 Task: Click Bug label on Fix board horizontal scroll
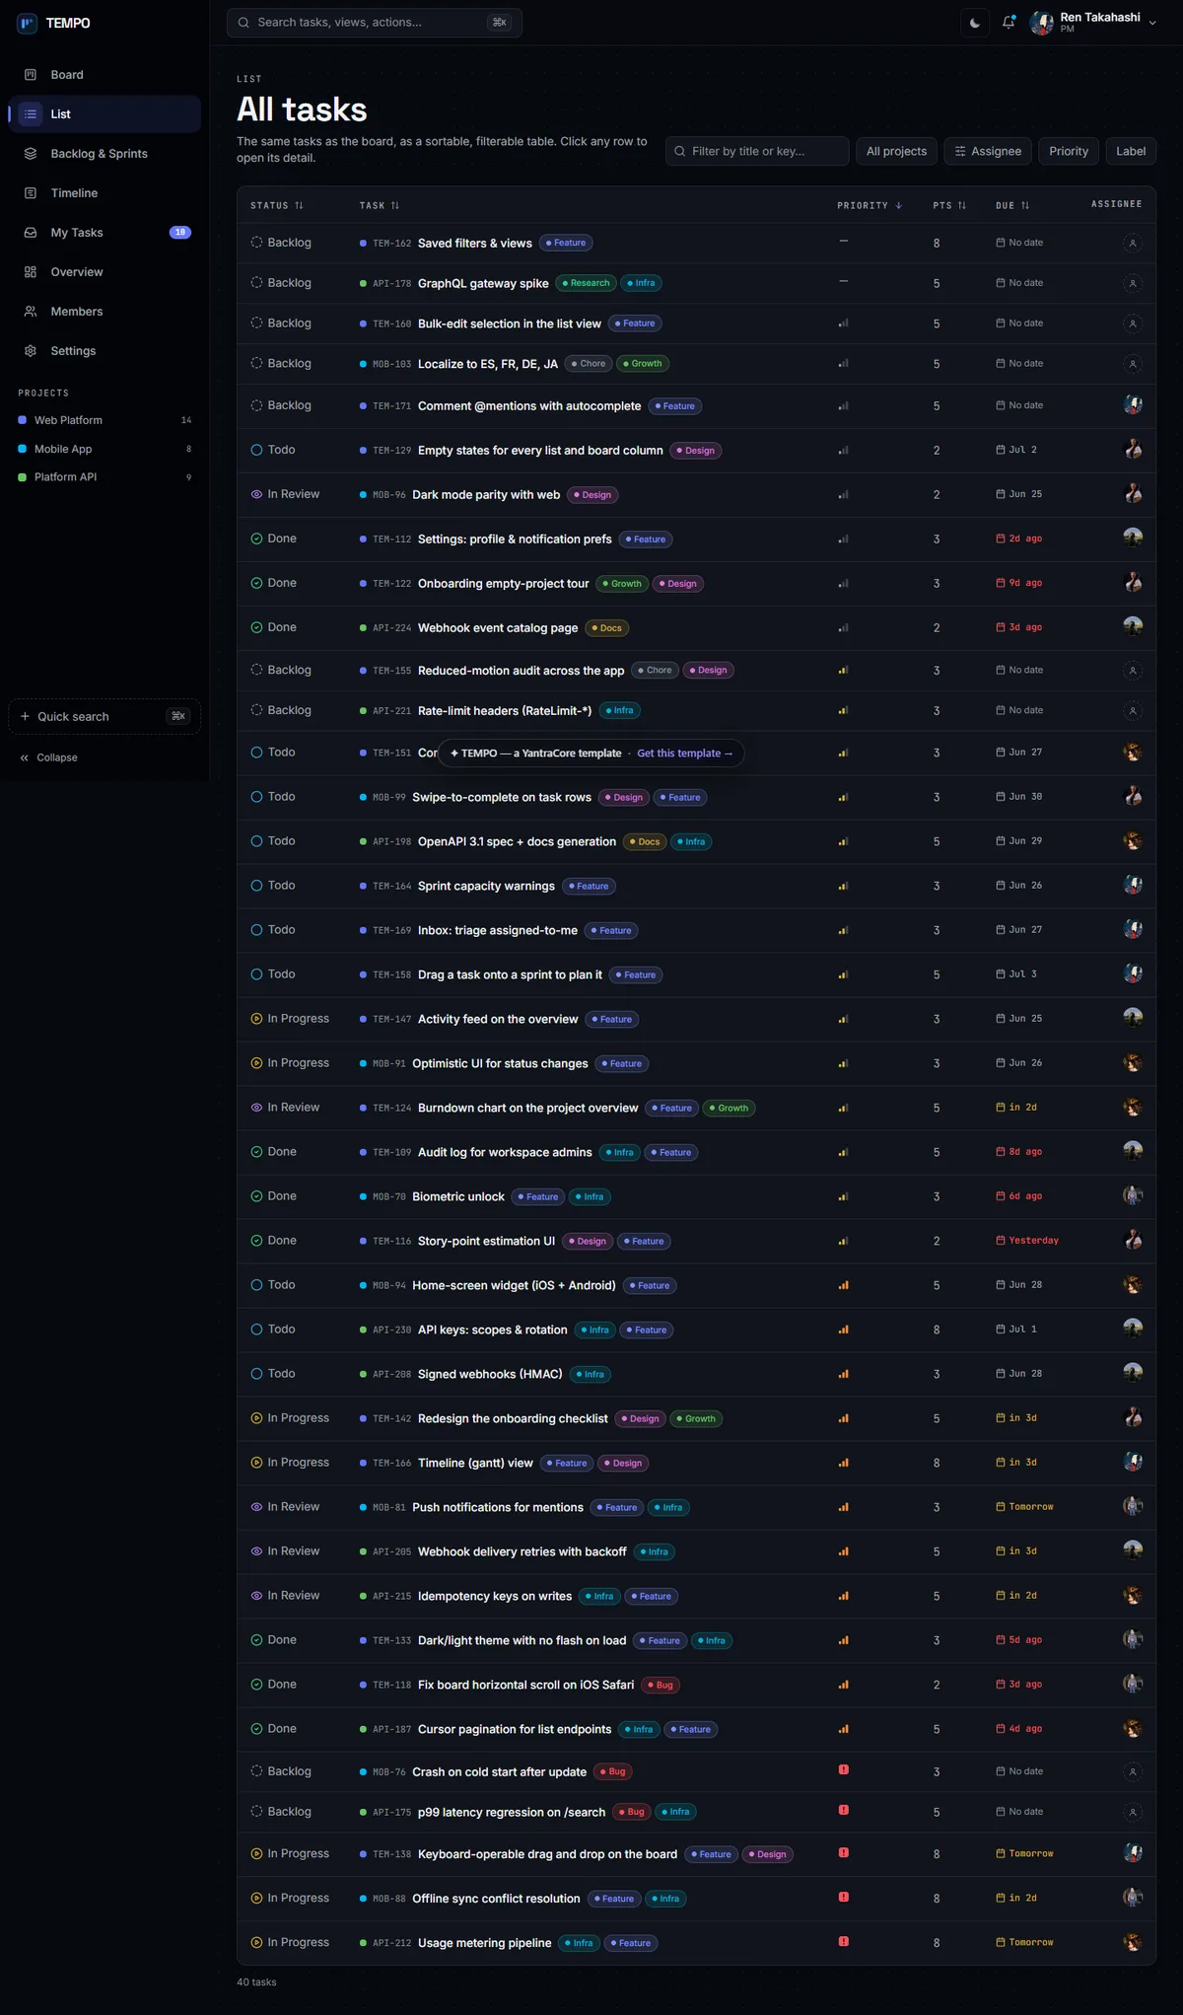coord(661,1685)
